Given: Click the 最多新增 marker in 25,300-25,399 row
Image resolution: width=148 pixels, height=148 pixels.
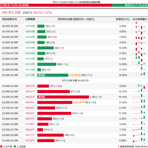Looking at the screenshot, I should [x=75, y=75].
